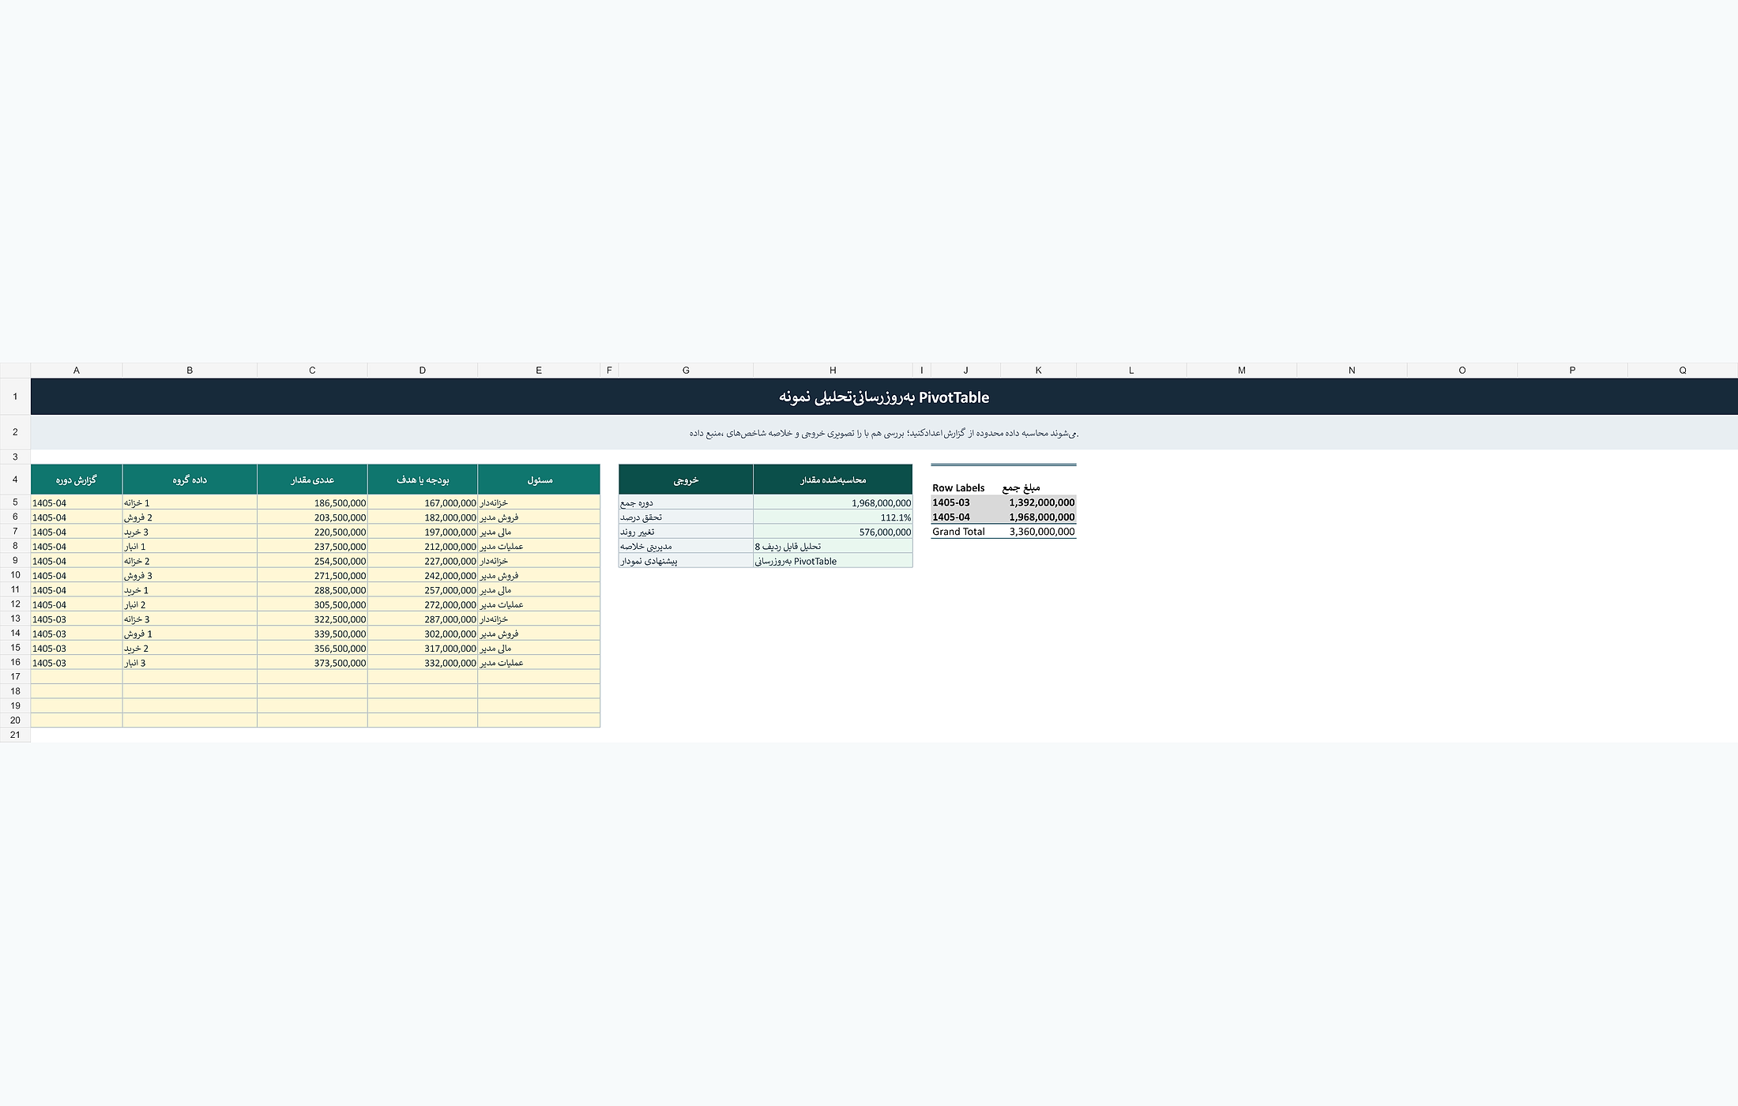Click the pivot row label 1405-04
Screen dimensions: 1738x1106
(965, 517)
